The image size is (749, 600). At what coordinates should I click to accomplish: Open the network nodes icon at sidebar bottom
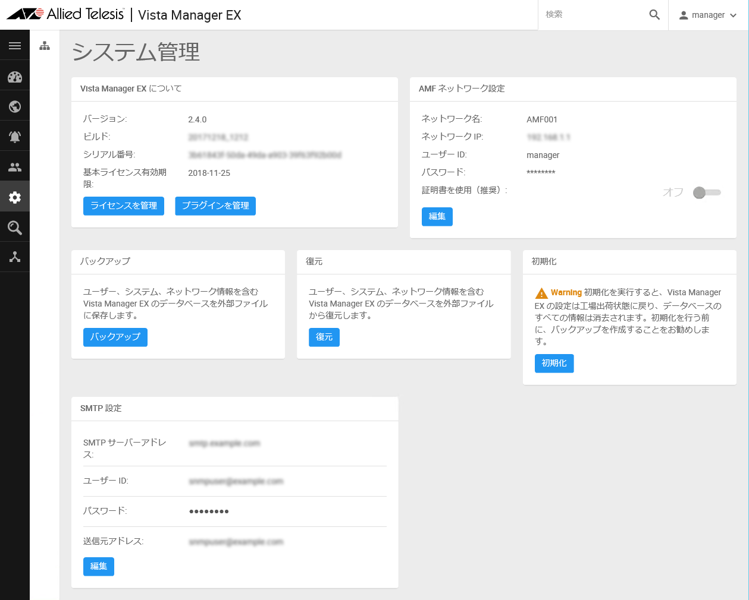[15, 257]
